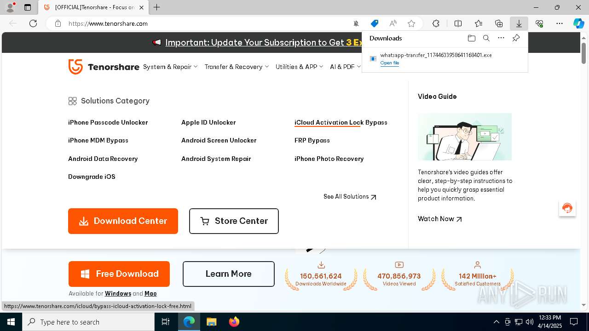
Task: Click the Store Center button
Action: 234,221
